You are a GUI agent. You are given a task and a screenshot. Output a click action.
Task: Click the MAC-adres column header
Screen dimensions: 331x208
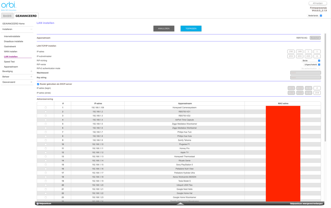(x=283, y=103)
